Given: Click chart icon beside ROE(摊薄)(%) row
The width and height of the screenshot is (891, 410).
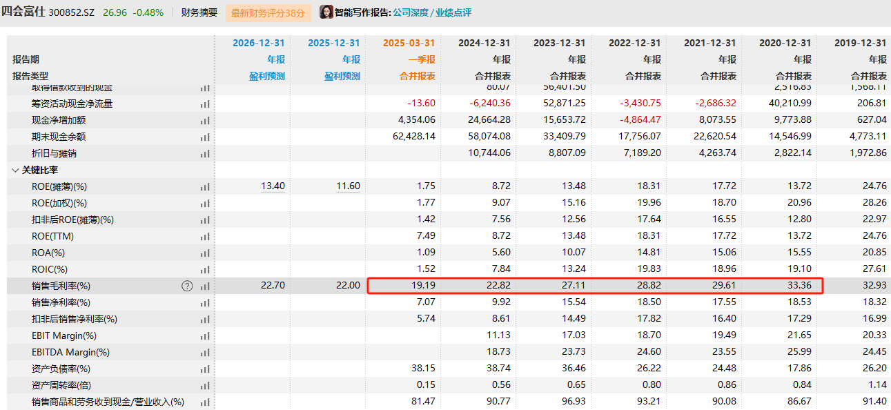Looking at the screenshot, I should [x=205, y=187].
